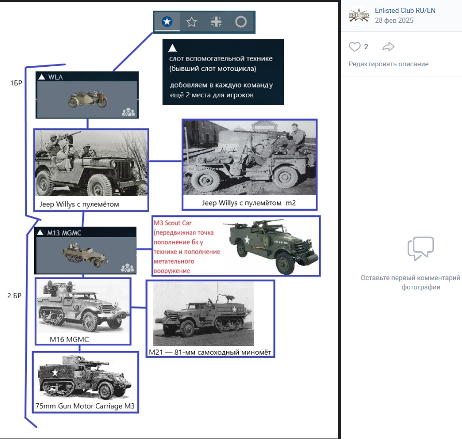Click the M3 Scout Car image
The height and width of the screenshot is (439, 462).
tap(271, 246)
